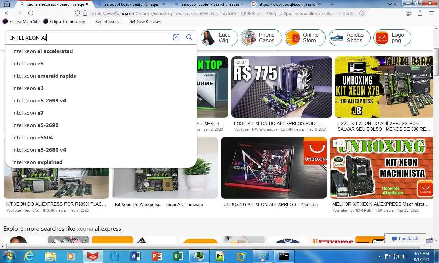Viewport: 439px width, 263px height.
Task: Click the Adidas Shoes filter chip
Action: click(349, 38)
